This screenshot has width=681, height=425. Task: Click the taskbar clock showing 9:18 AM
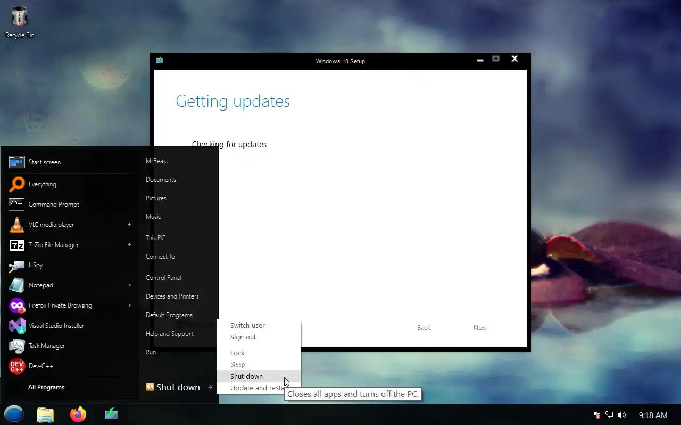click(653, 415)
